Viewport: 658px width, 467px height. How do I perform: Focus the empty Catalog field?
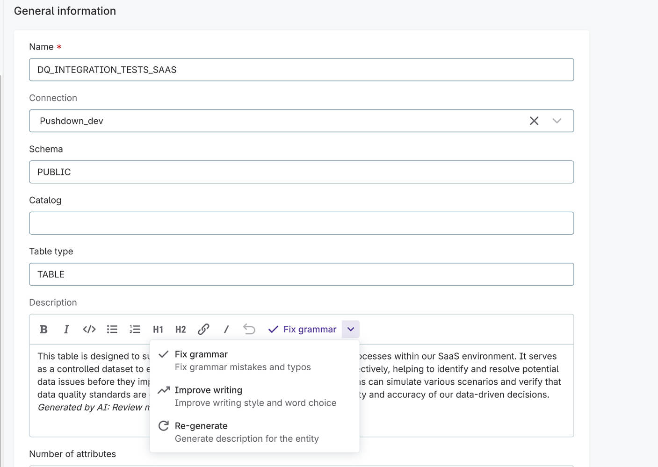point(301,223)
